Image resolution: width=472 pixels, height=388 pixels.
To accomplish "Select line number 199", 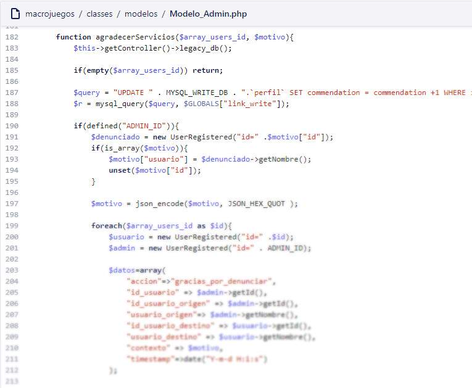I will point(12,226).
